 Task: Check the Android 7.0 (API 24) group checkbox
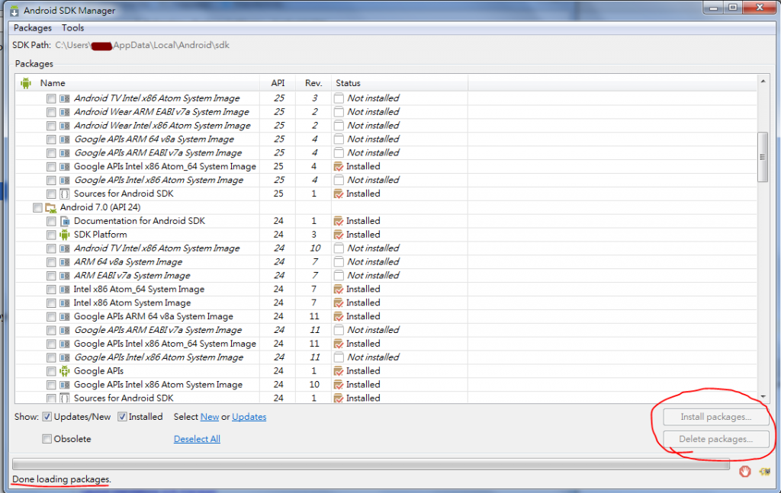coord(37,207)
